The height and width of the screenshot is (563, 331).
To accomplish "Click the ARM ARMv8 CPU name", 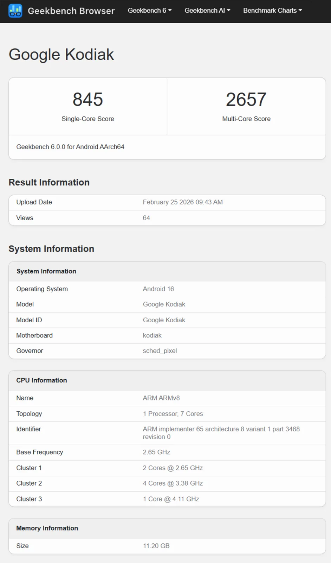I will (x=161, y=398).
